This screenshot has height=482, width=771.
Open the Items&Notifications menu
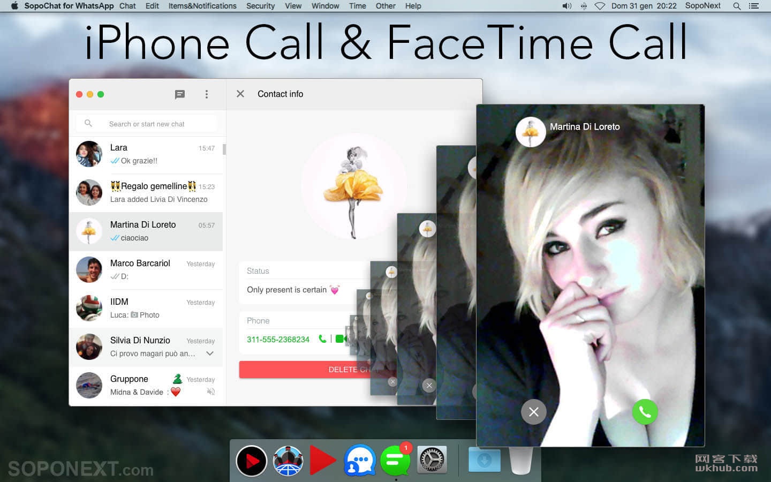pyautogui.click(x=202, y=6)
